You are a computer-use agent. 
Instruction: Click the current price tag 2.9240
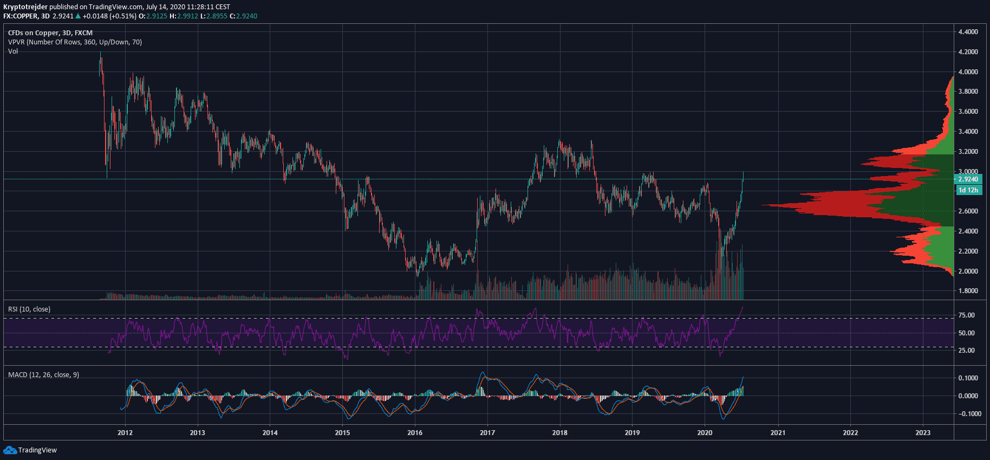[968, 179]
